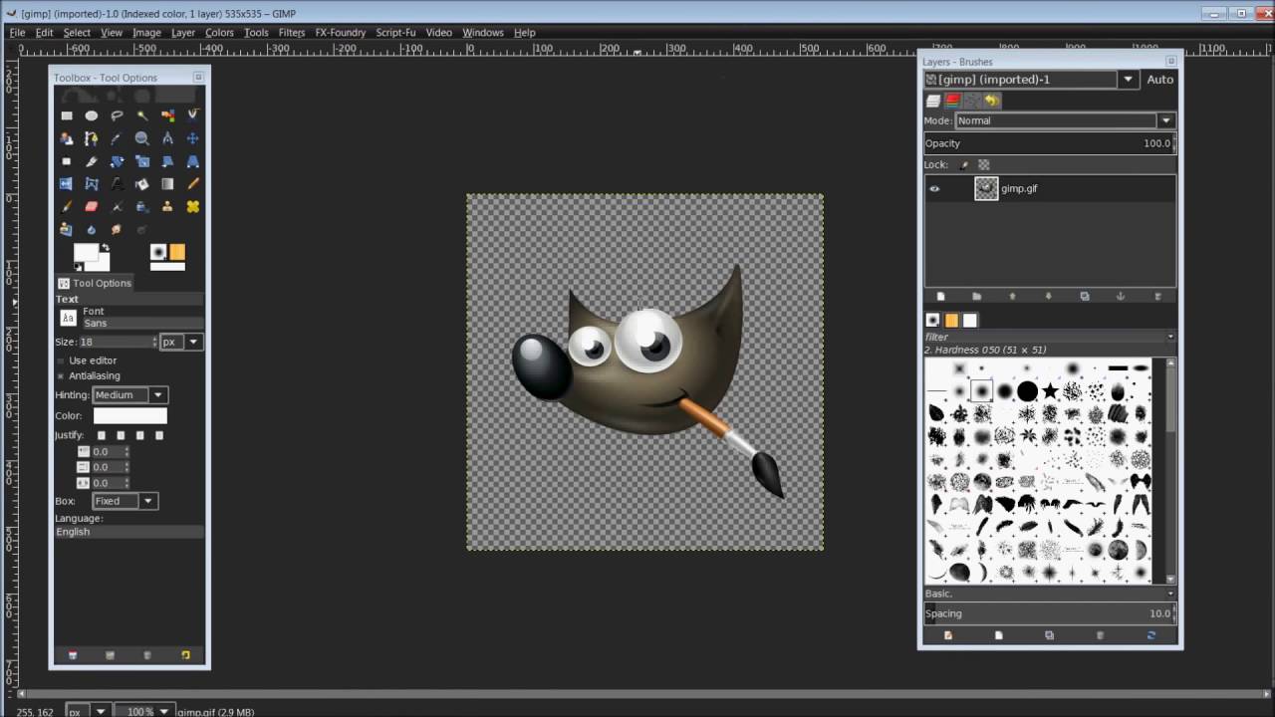
Task: Select the Ellipse Select tool
Action: coord(92,116)
